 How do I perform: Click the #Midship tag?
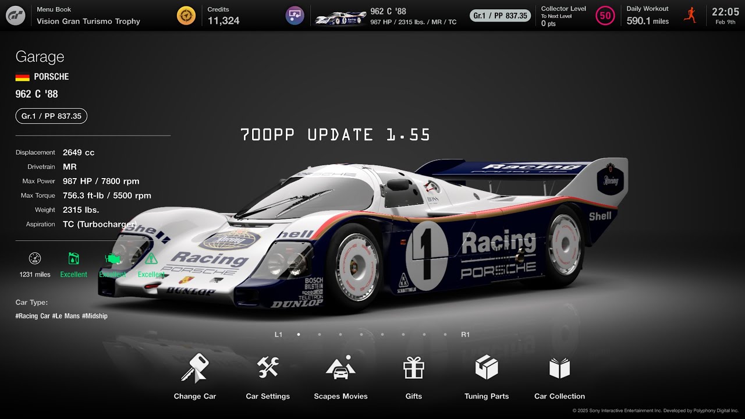[x=95, y=316]
